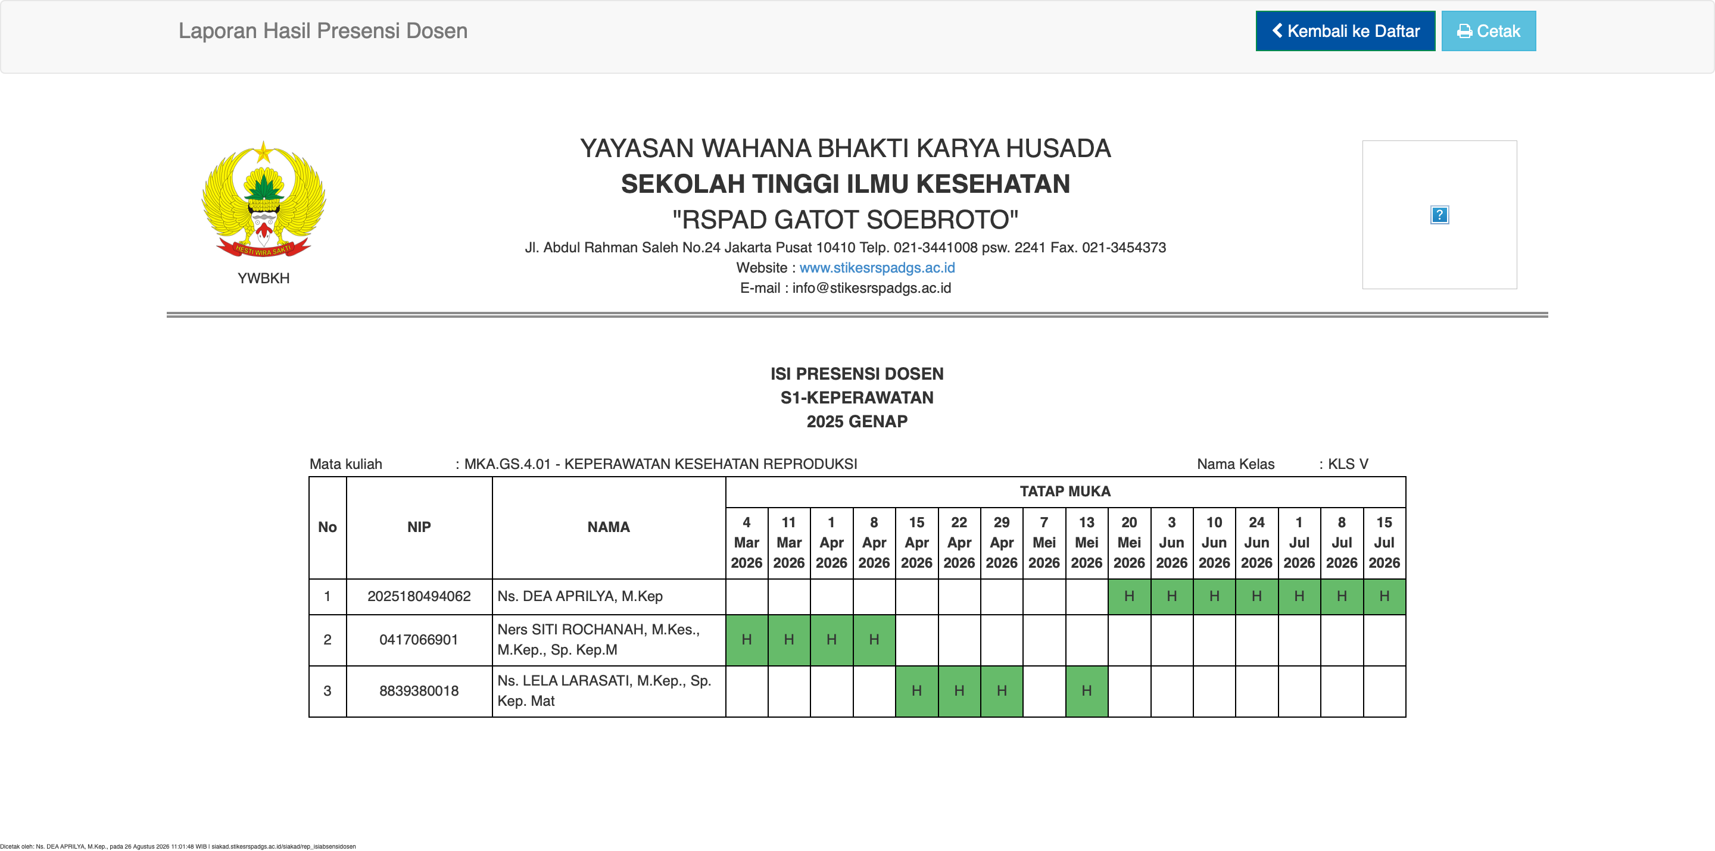
Task: Click the broken image placeholder icon
Action: [1439, 215]
